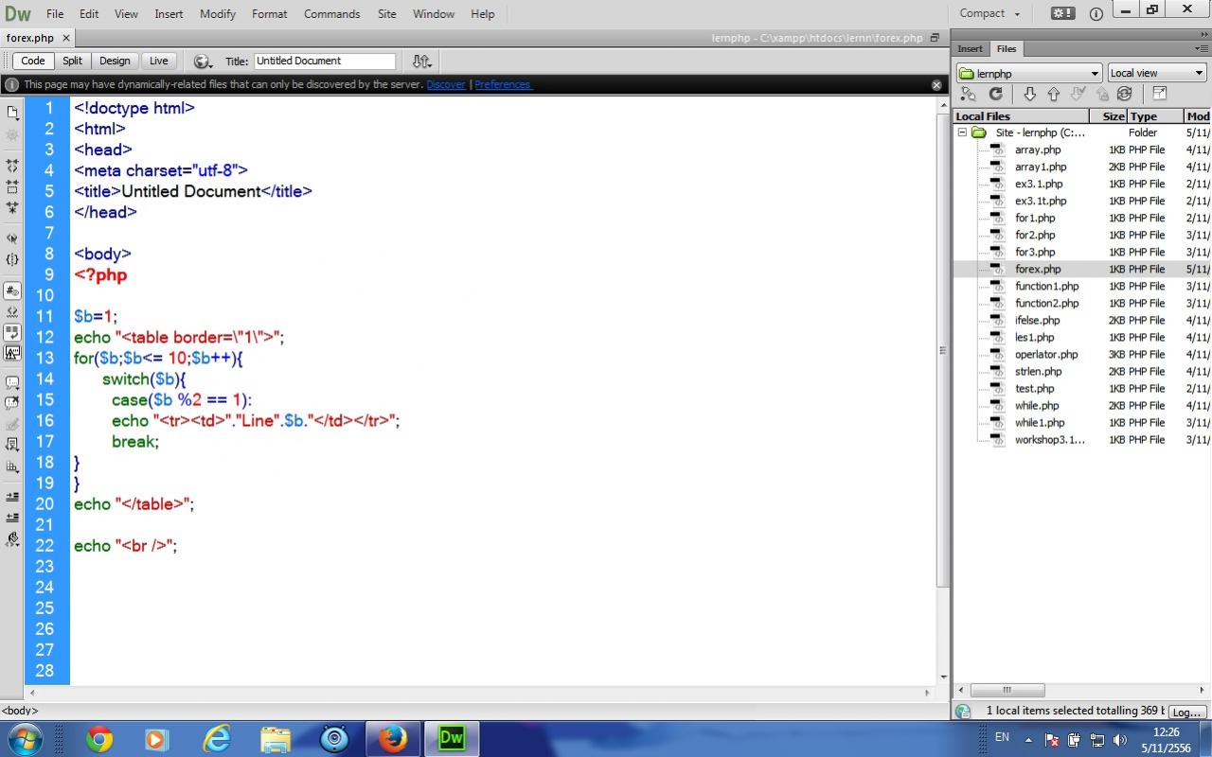Click the Put Files up-arrow icon
This screenshot has height=757, width=1212.
[1053, 94]
